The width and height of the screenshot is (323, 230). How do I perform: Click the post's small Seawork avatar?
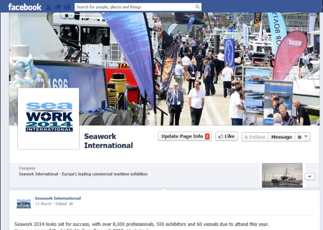(24, 204)
